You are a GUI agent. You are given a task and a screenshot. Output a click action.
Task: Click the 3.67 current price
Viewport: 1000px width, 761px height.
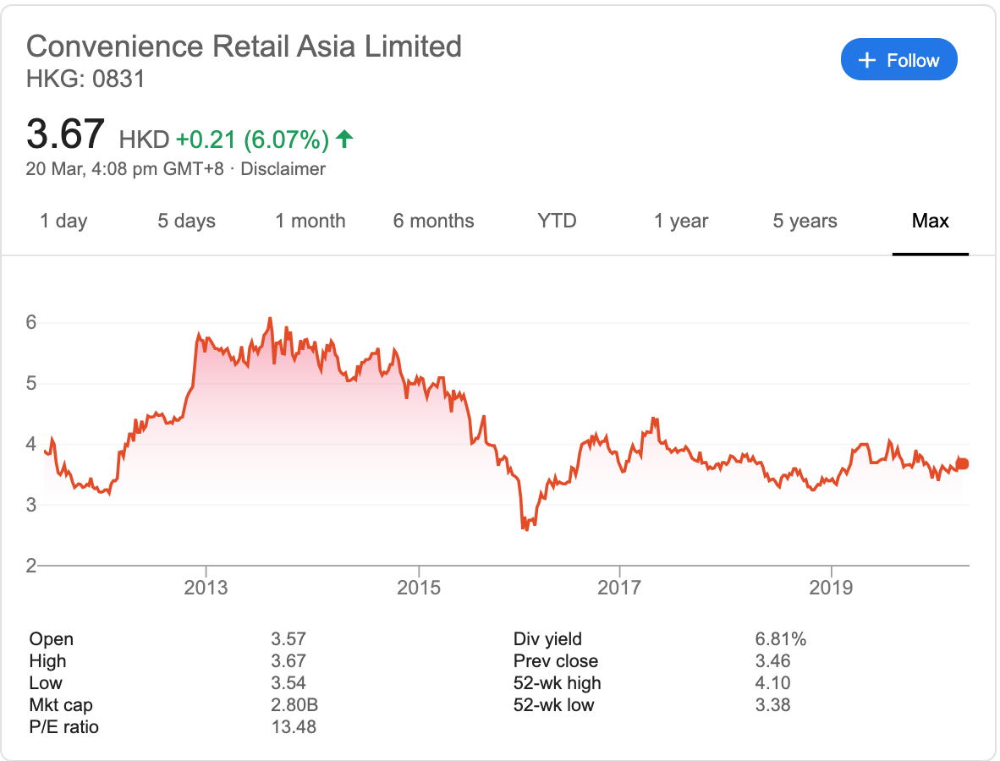[65, 134]
